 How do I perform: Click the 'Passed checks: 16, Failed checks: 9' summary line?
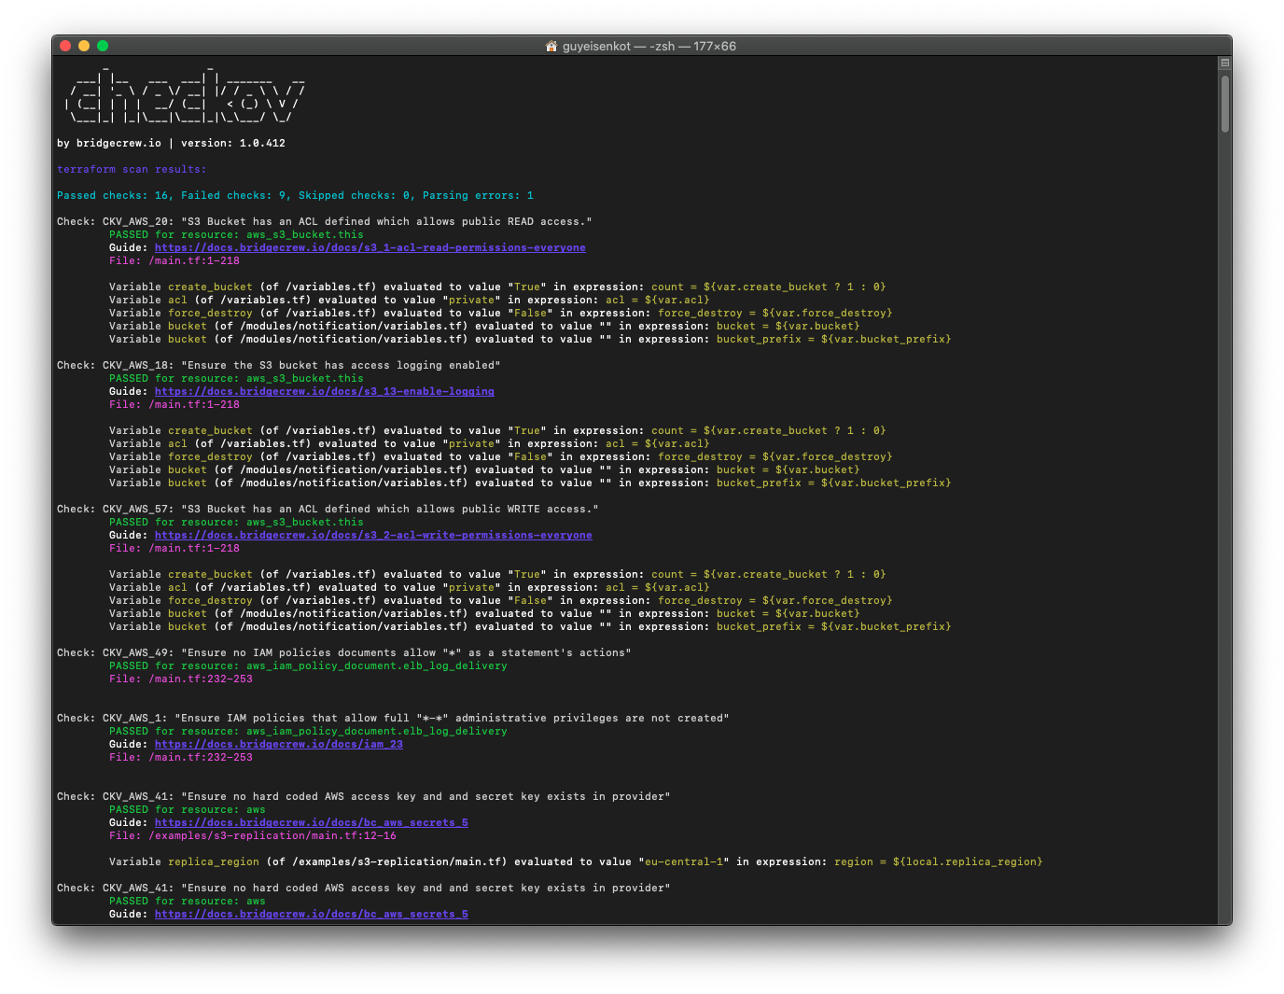(295, 195)
